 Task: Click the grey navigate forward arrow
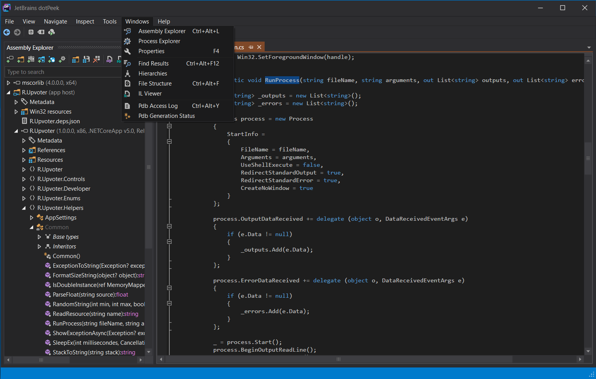tap(17, 32)
